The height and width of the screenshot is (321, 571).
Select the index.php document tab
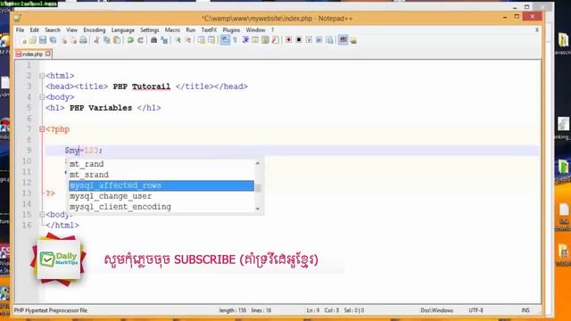pyautogui.click(x=33, y=53)
